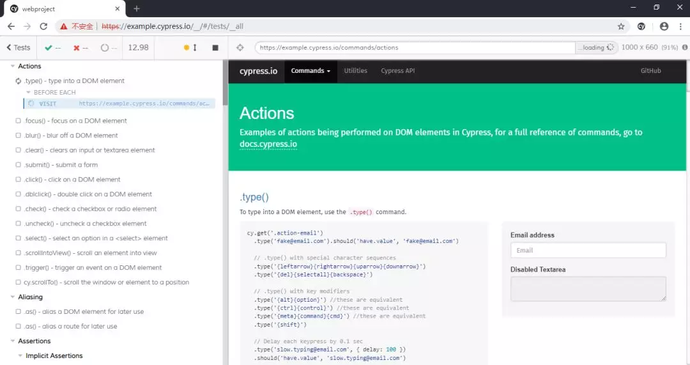Open the cy.scrollTo() test

click(x=107, y=283)
